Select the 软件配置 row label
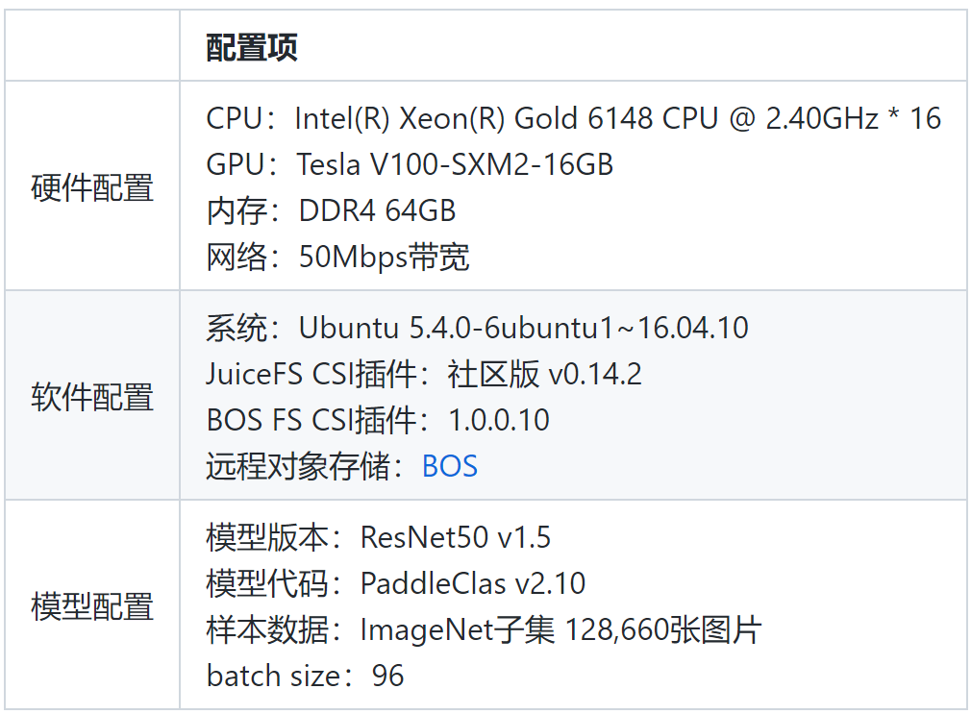 [92, 397]
